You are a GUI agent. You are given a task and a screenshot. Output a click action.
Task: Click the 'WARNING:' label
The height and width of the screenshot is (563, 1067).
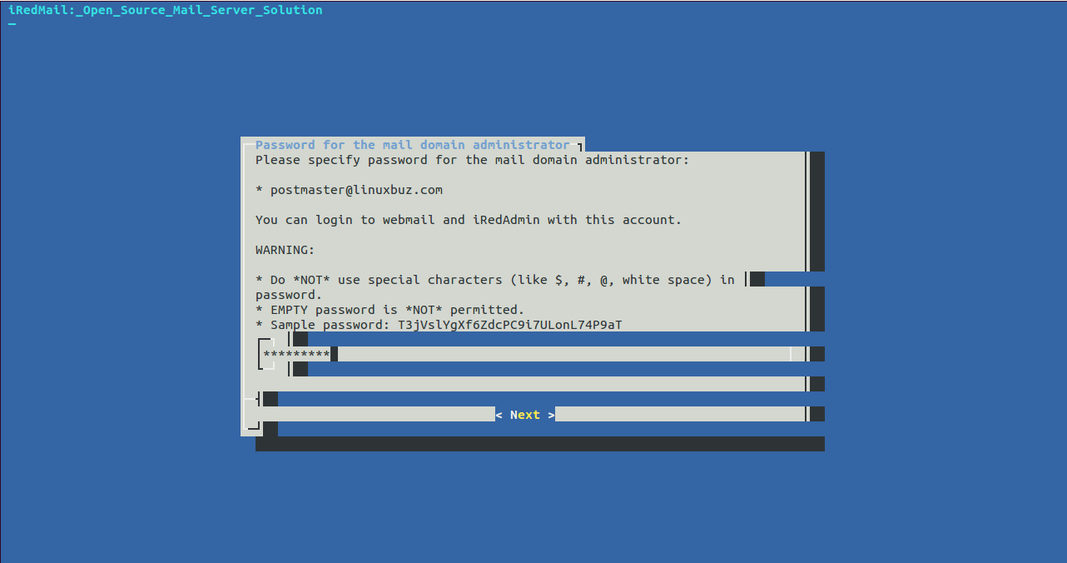click(x=285, y=250)
